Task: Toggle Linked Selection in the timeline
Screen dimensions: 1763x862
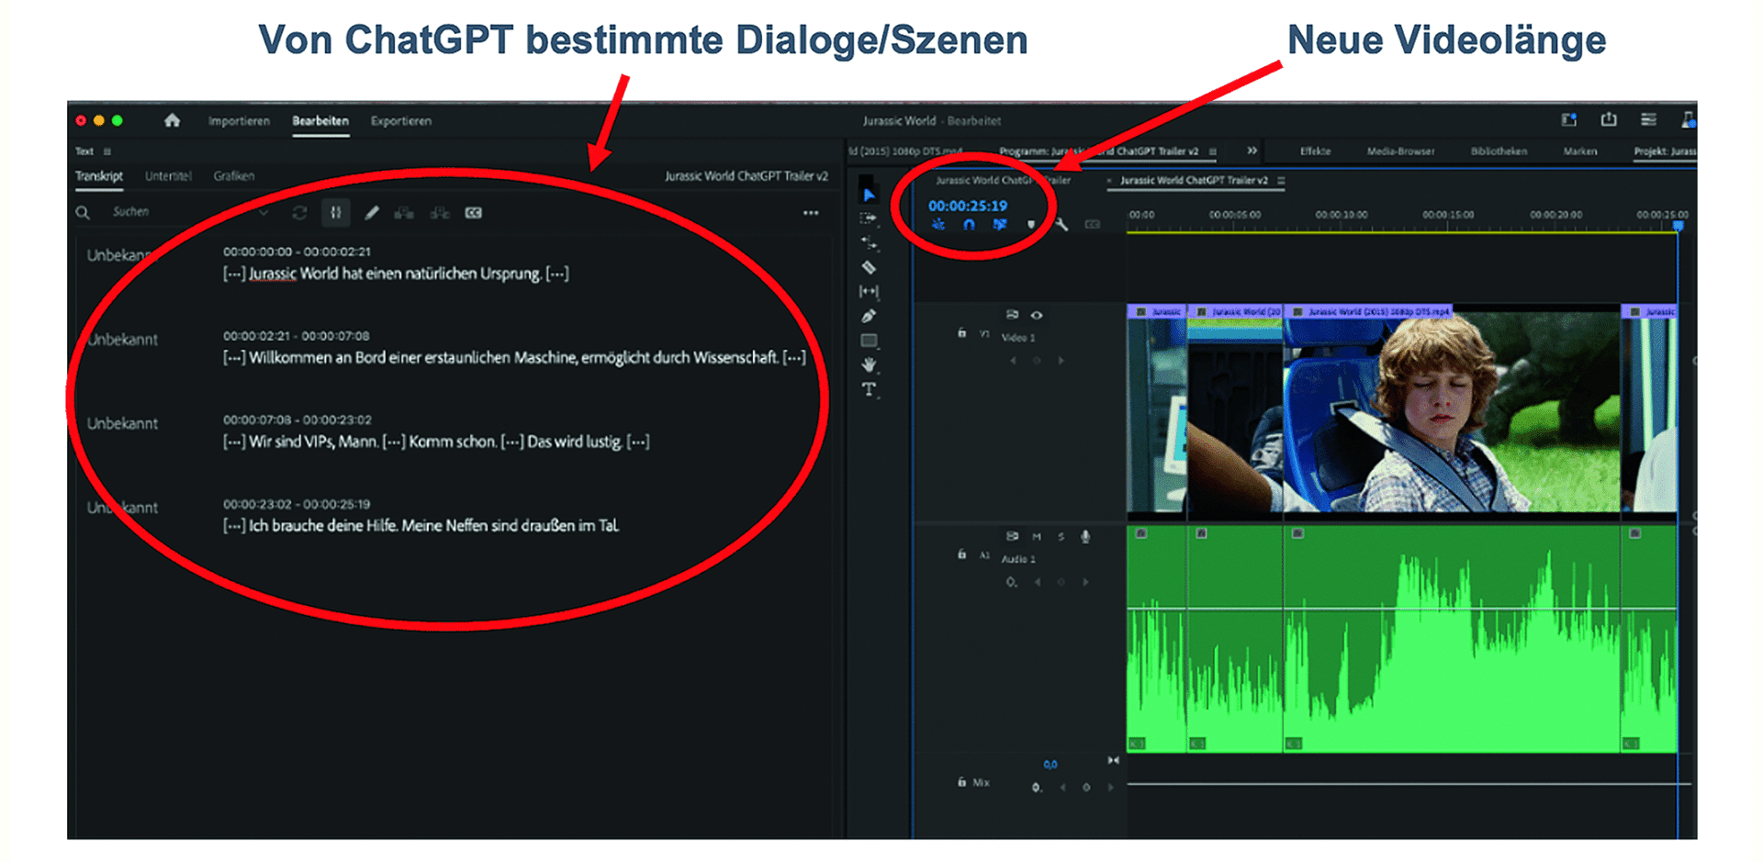Action: pos(1000,224)
